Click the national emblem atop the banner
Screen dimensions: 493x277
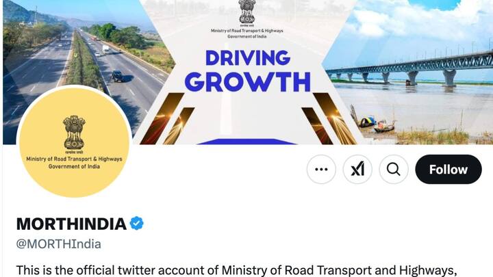click(246, 12)
